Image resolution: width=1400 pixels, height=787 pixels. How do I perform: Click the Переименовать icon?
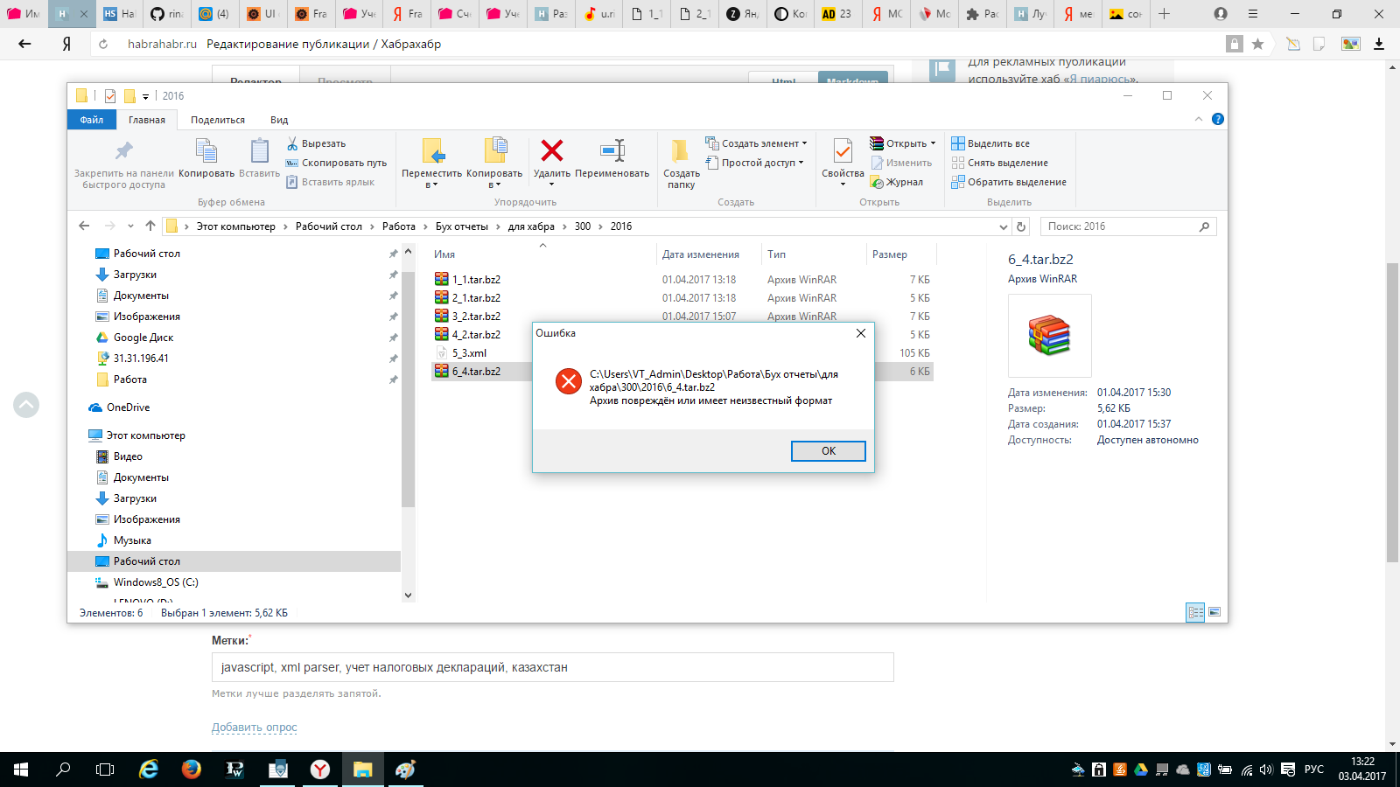[x=612, y=150]
